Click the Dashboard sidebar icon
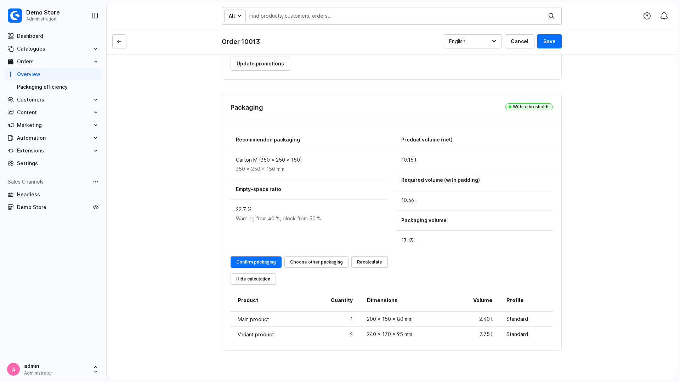The width and height of the screenshot is (680, 382). [x=11, y=36]
